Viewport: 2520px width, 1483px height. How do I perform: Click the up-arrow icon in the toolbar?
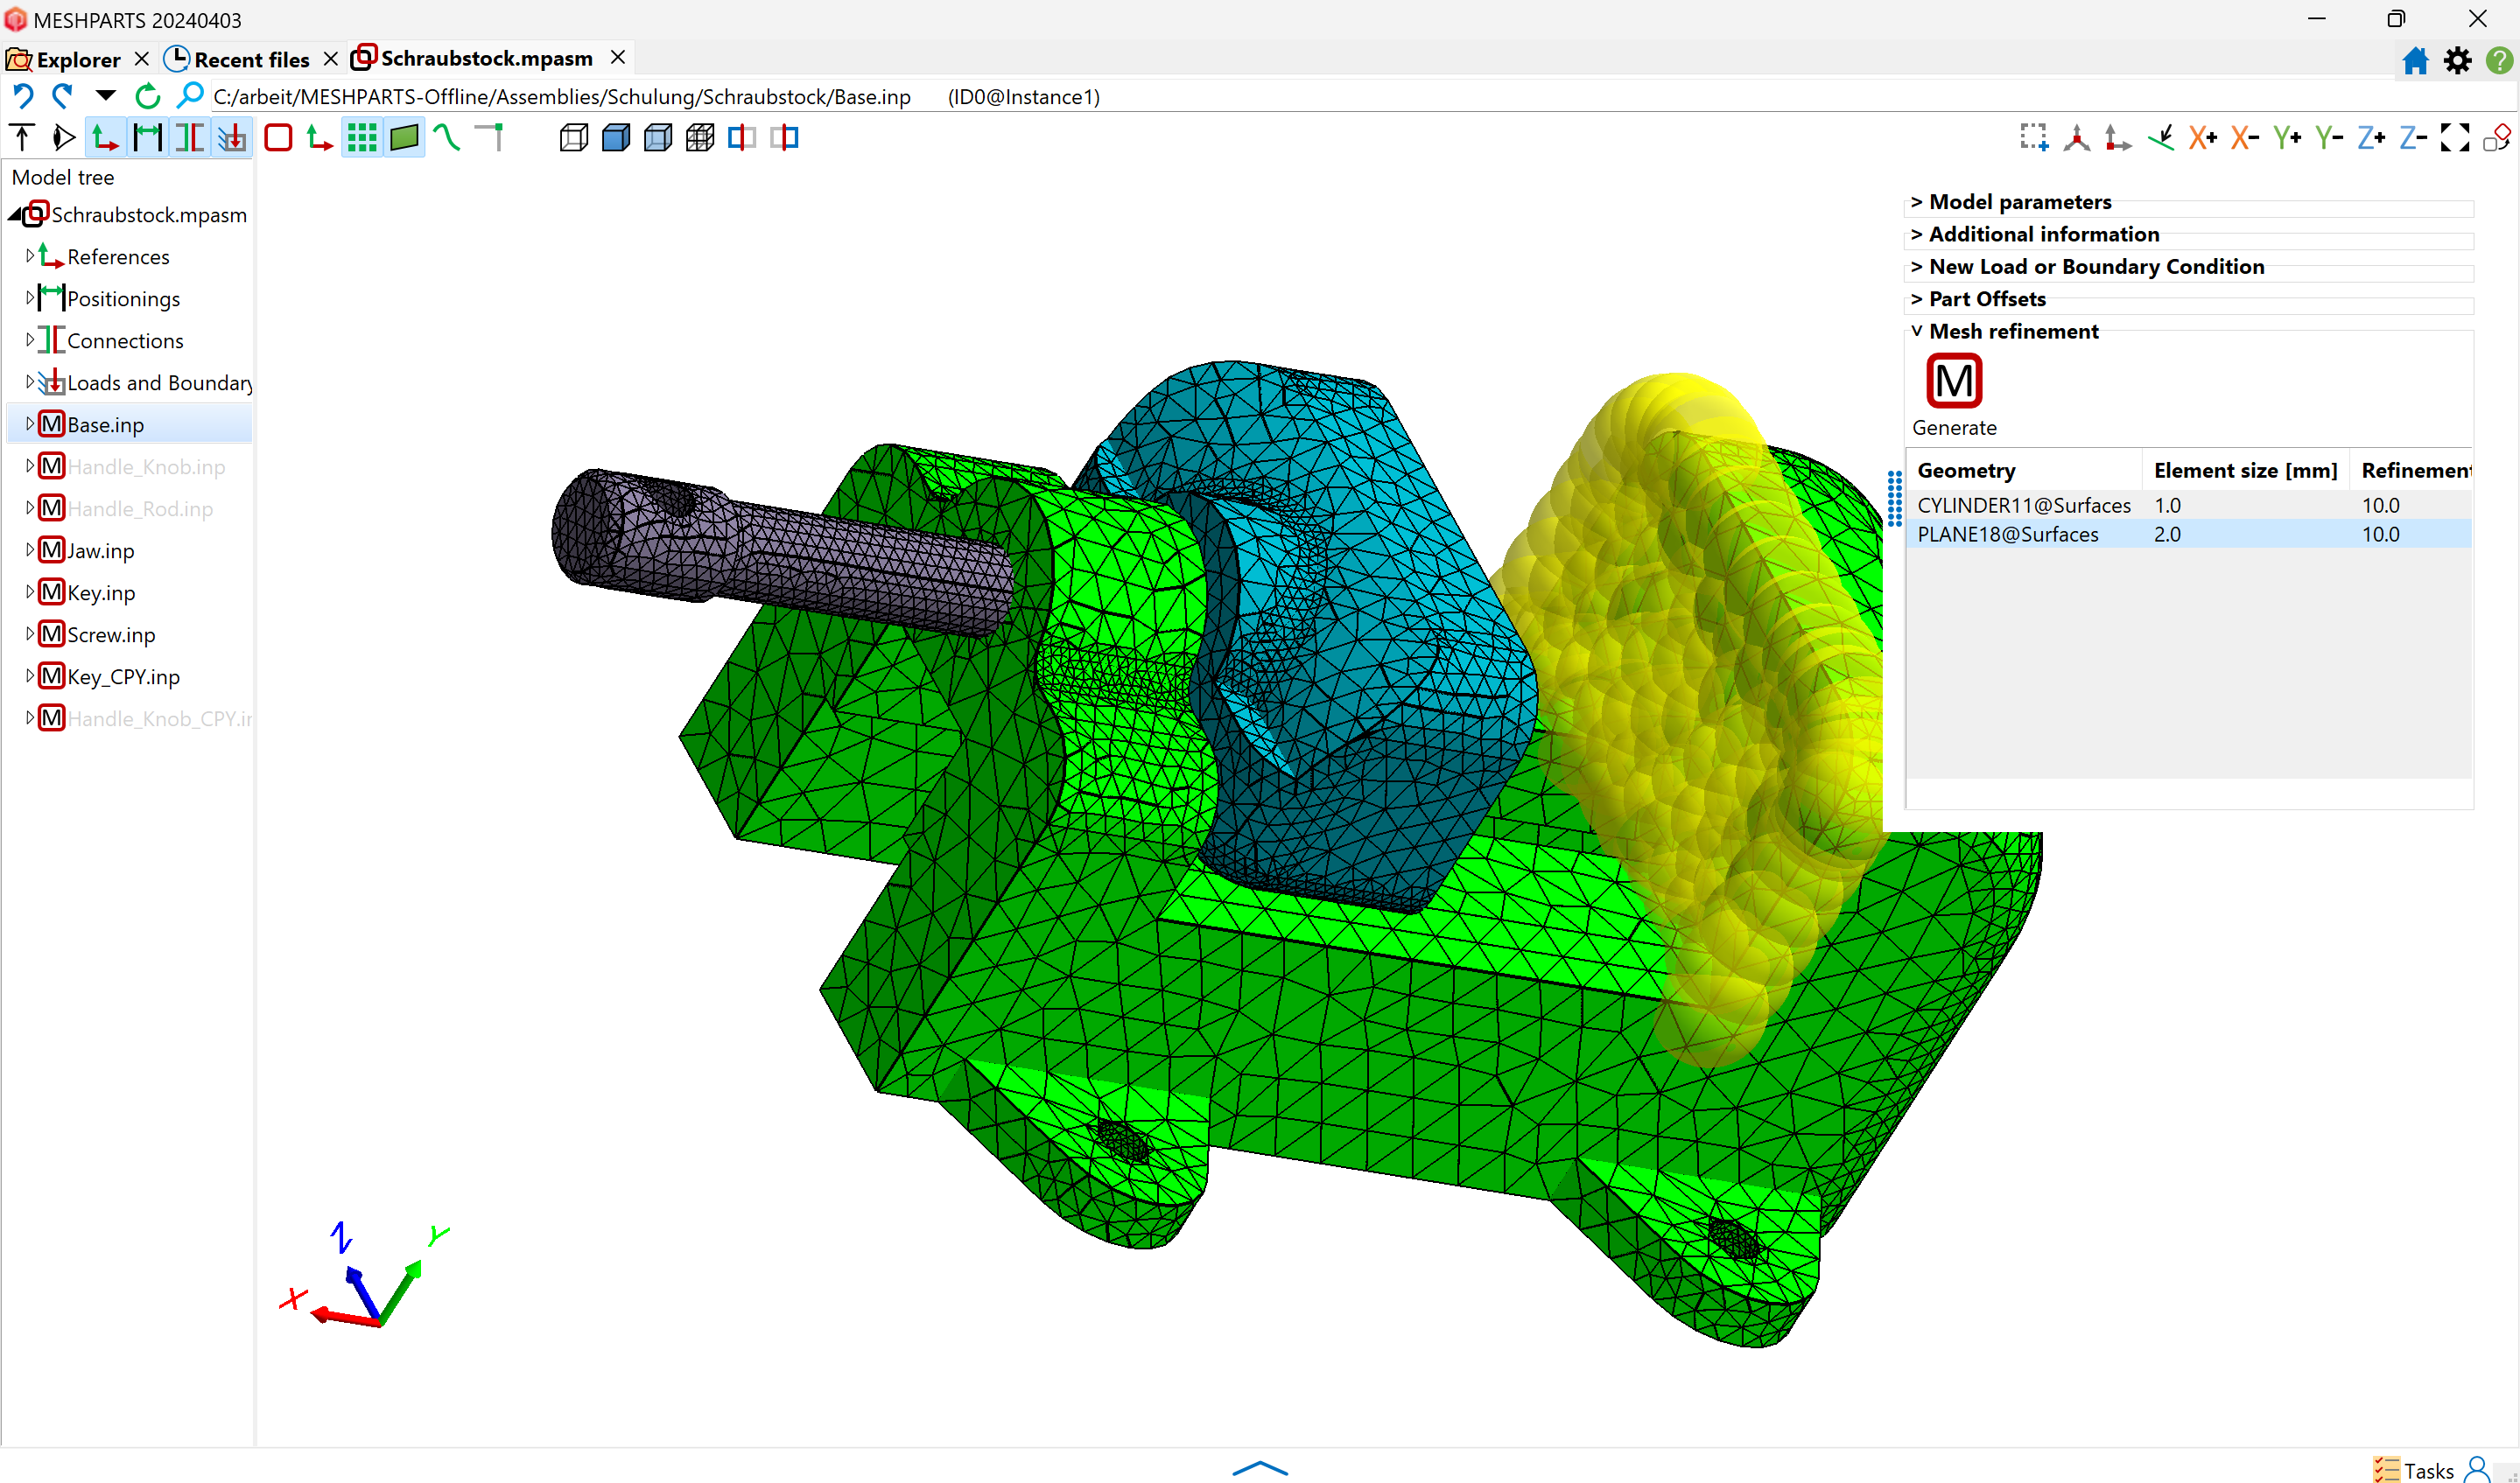22,136
